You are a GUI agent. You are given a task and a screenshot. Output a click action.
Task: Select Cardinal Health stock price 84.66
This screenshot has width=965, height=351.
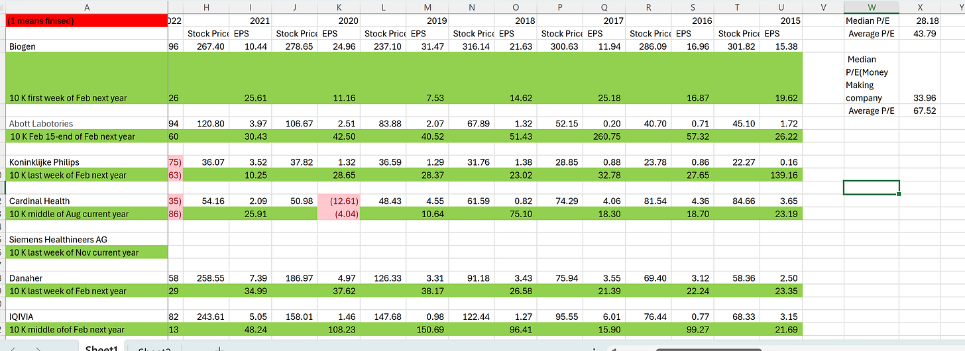(737, 201)
